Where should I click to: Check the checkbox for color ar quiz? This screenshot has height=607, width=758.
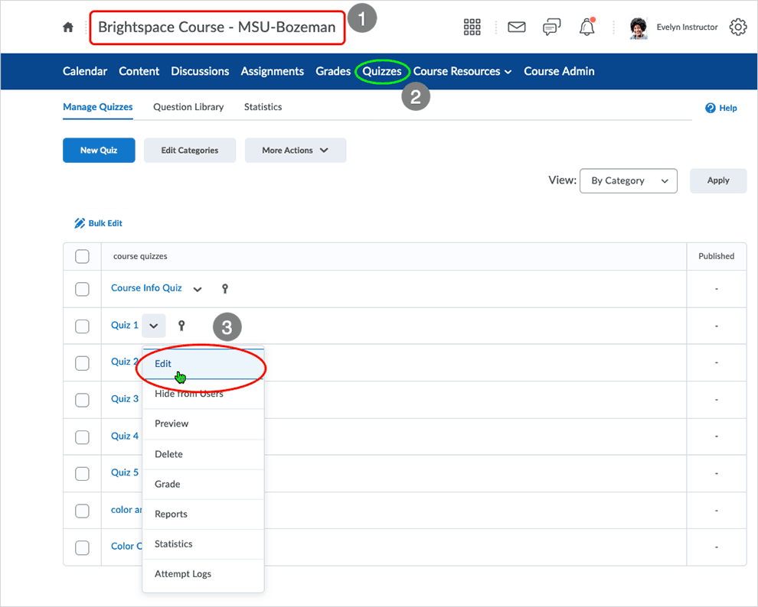pos(82,511)
